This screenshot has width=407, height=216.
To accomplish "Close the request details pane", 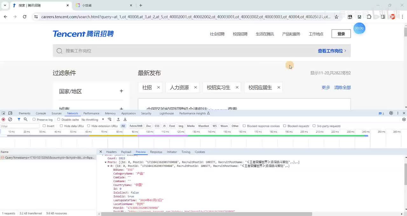I will click(101, 152).
